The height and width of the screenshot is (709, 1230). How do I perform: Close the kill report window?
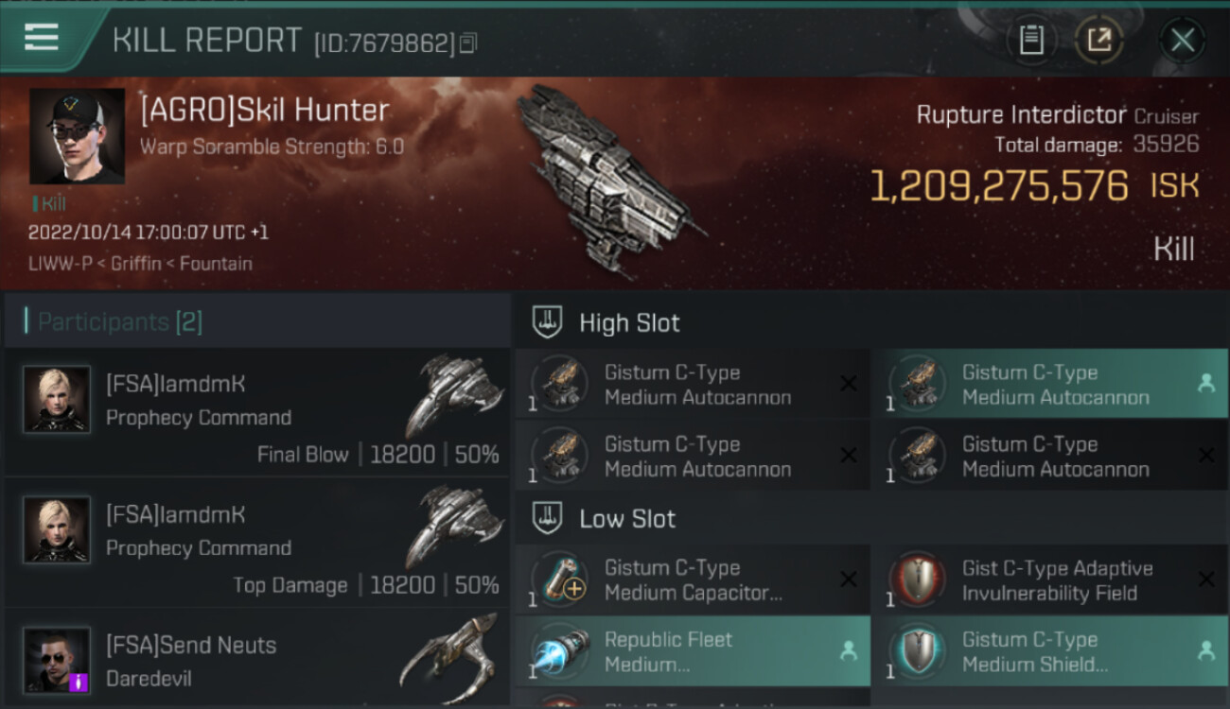pos(1182,40)
